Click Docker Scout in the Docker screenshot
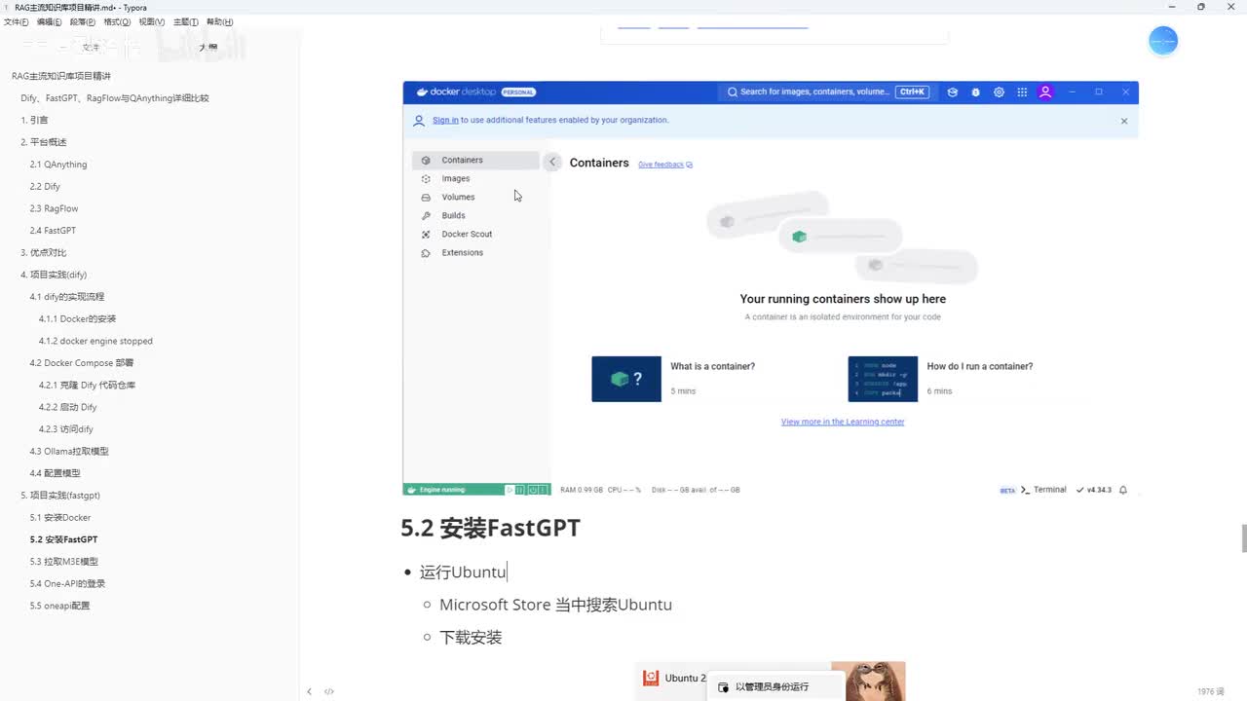Viewport: 1247px width, 701px height. tap(467, 234)
